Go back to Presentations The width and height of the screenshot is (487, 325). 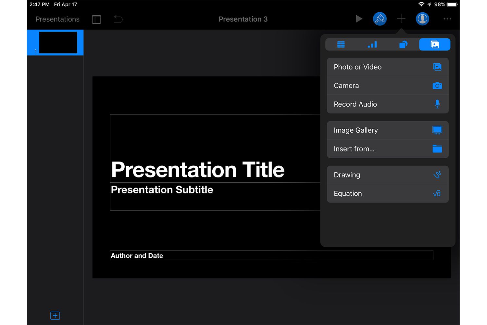tap(57, 19)
